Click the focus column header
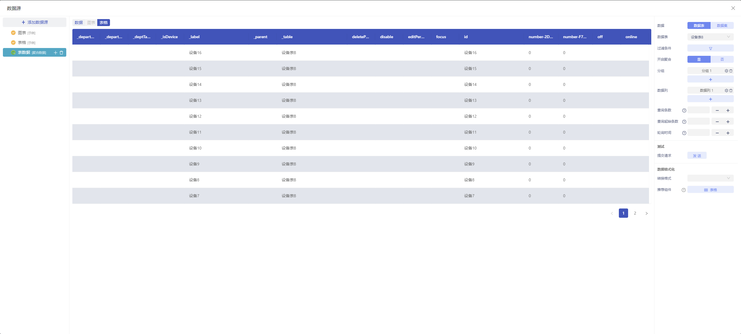 click(445, 37)
